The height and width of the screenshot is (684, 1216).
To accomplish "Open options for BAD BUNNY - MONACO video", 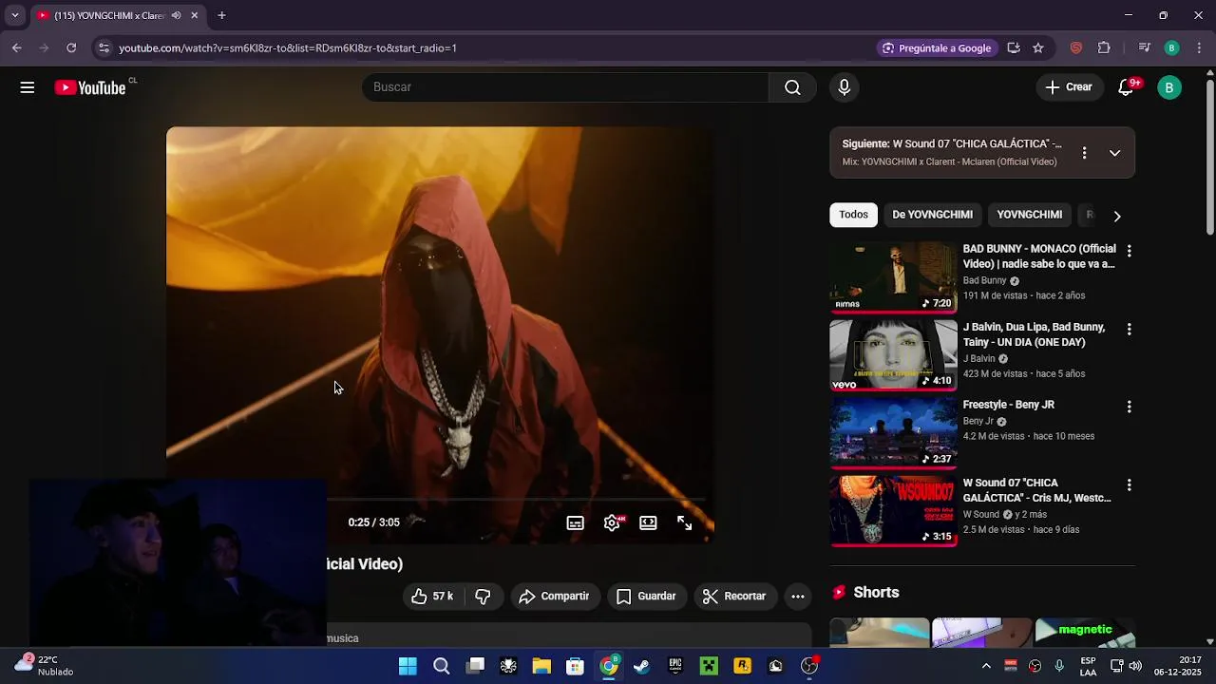I will point(1129,252).
